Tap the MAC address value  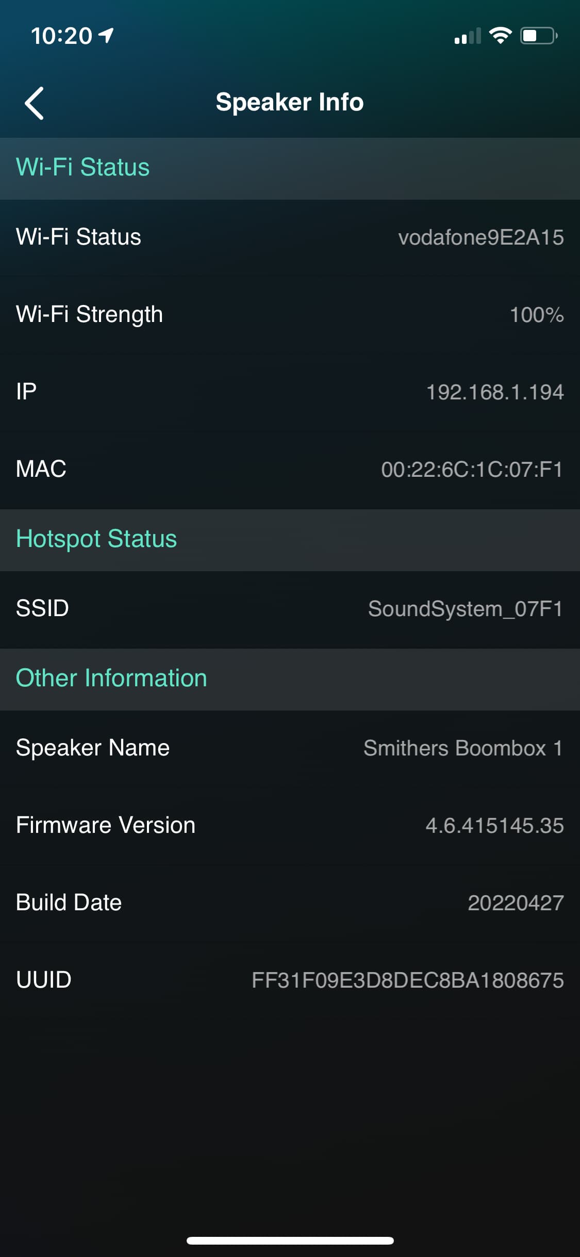472,470
